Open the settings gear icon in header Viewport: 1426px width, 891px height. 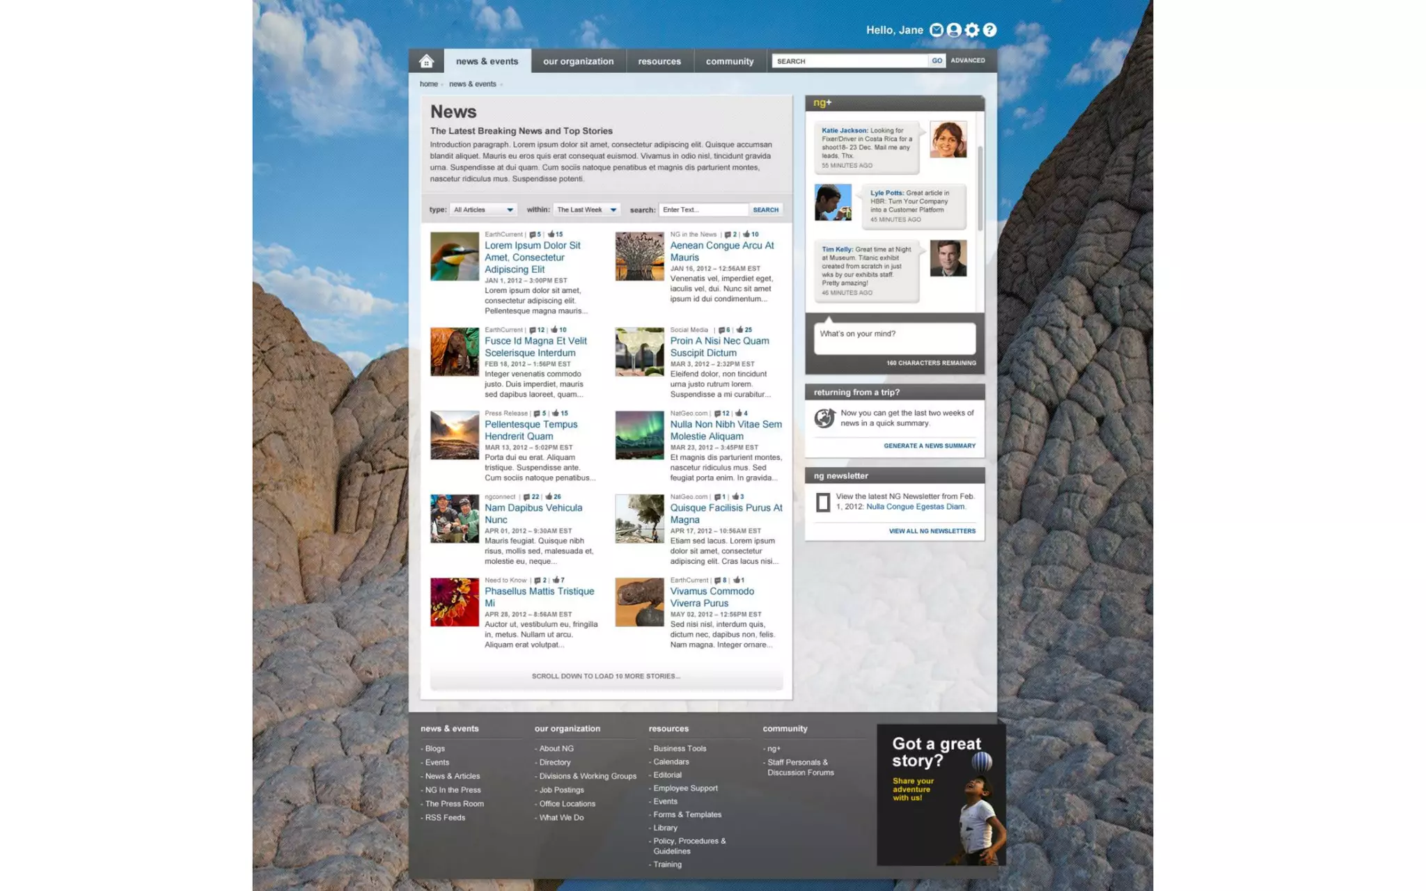[x=972, y=30]
